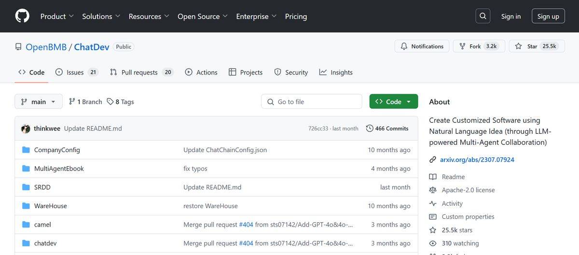Click the Sign in link
The width and height of the screenshot is (579, 255).
coord(511,16)
